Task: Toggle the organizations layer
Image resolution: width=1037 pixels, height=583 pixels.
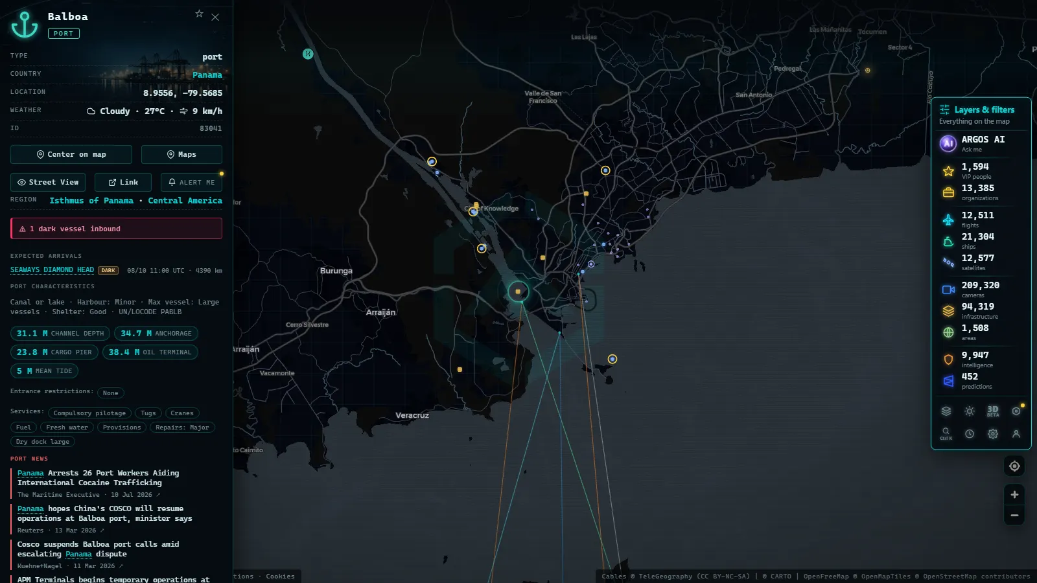Action: coord(981,192)
